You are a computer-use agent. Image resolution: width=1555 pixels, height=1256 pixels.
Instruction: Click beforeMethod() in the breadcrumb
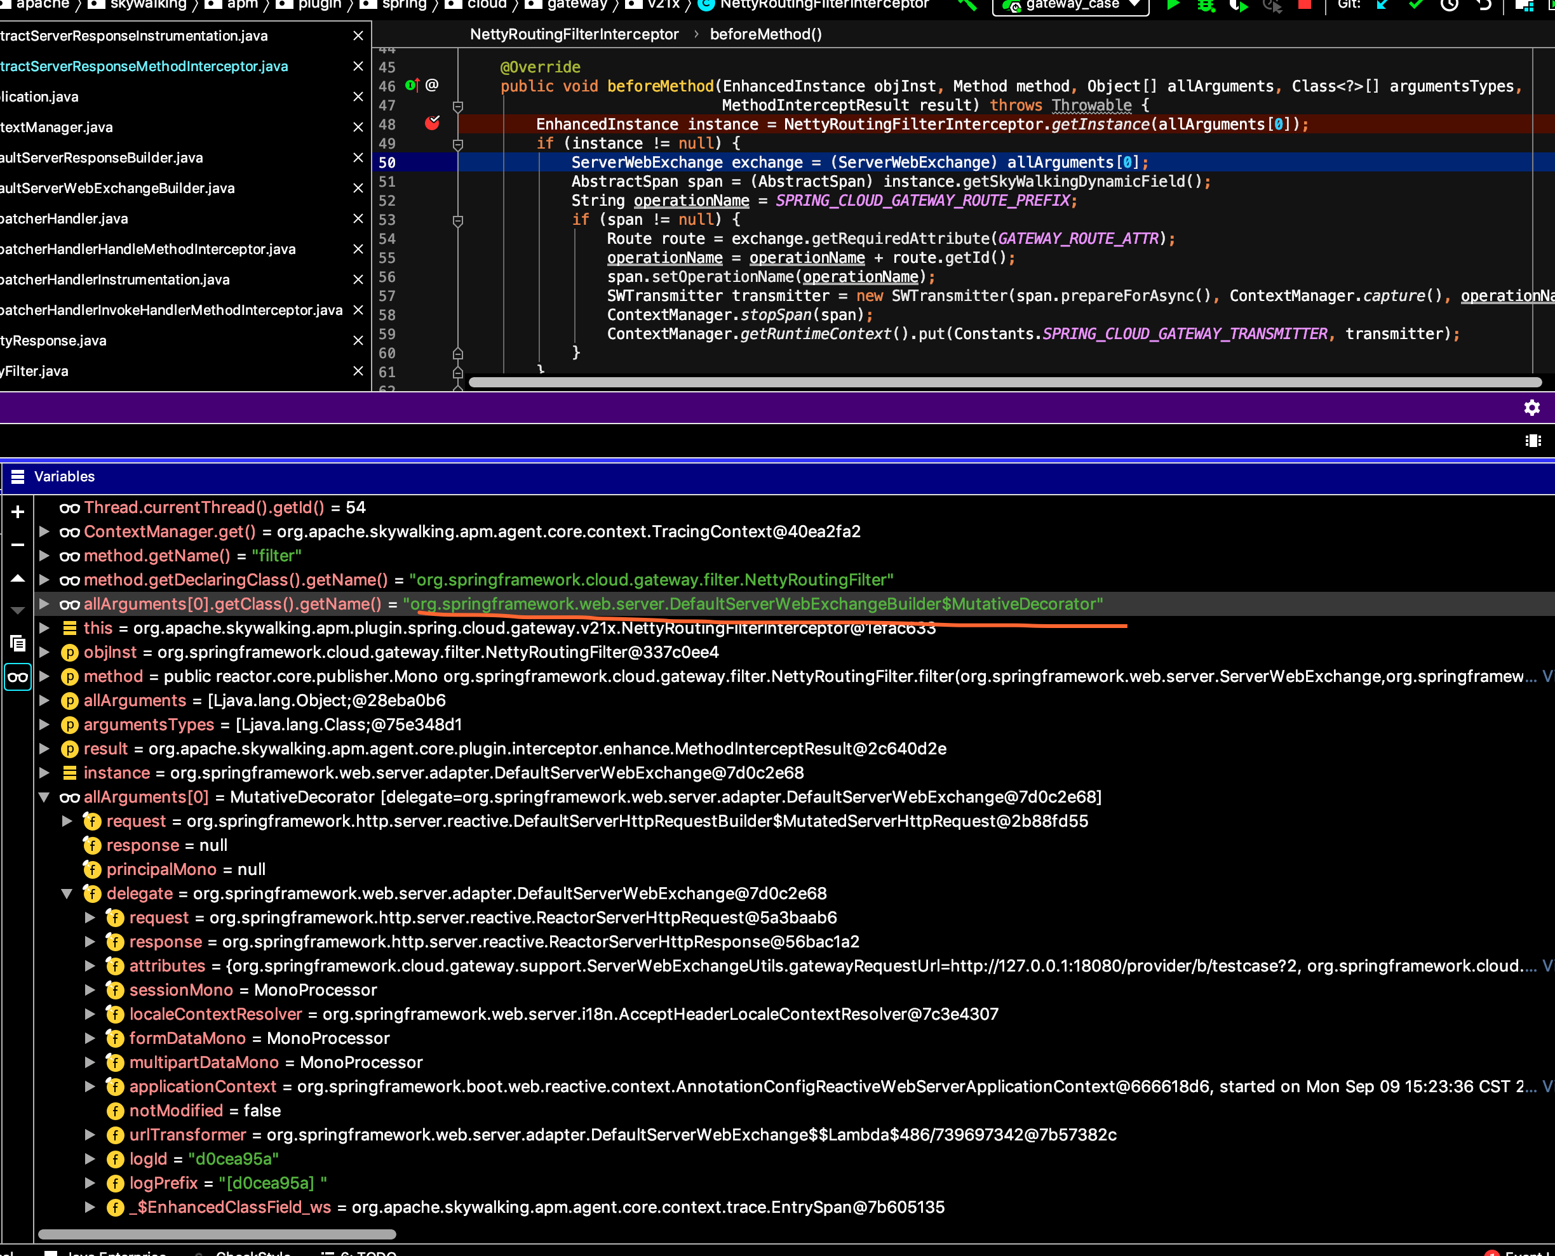(765, 34)
